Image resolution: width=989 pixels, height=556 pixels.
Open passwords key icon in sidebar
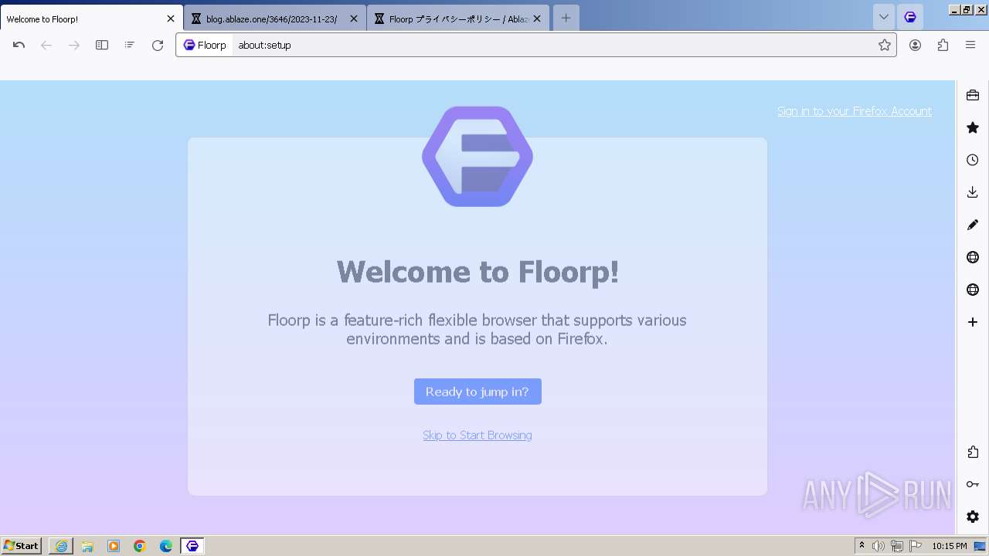click(x=973, y=484)
